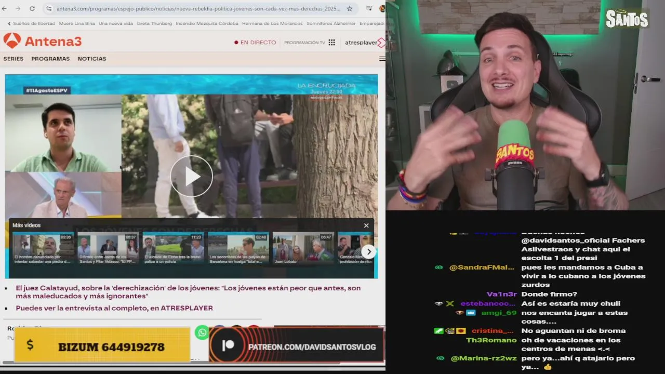Open the 'Gonzalo Miró' video thumbnail

(x=355, y=248)
